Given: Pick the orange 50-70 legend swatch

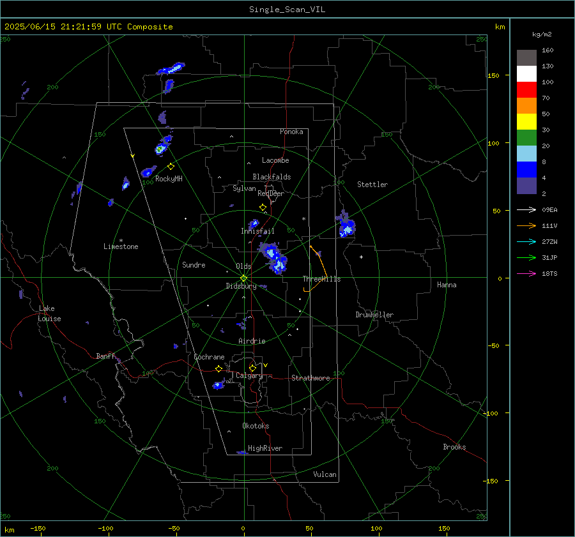Looking at the screenshot, I should coord(526,105).
